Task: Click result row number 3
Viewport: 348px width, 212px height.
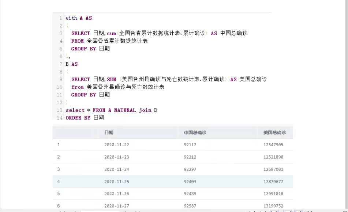Action: (59, 170)
